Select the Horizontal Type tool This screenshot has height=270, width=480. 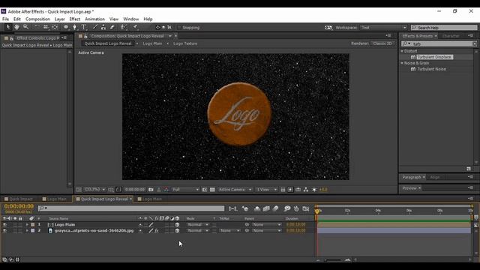coord(83,27)
